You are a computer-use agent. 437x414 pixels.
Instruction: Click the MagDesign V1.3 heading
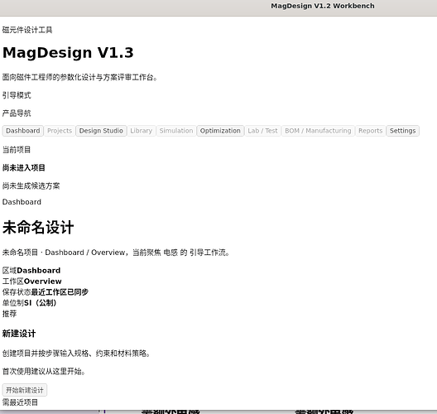click(x=68, y=53)
